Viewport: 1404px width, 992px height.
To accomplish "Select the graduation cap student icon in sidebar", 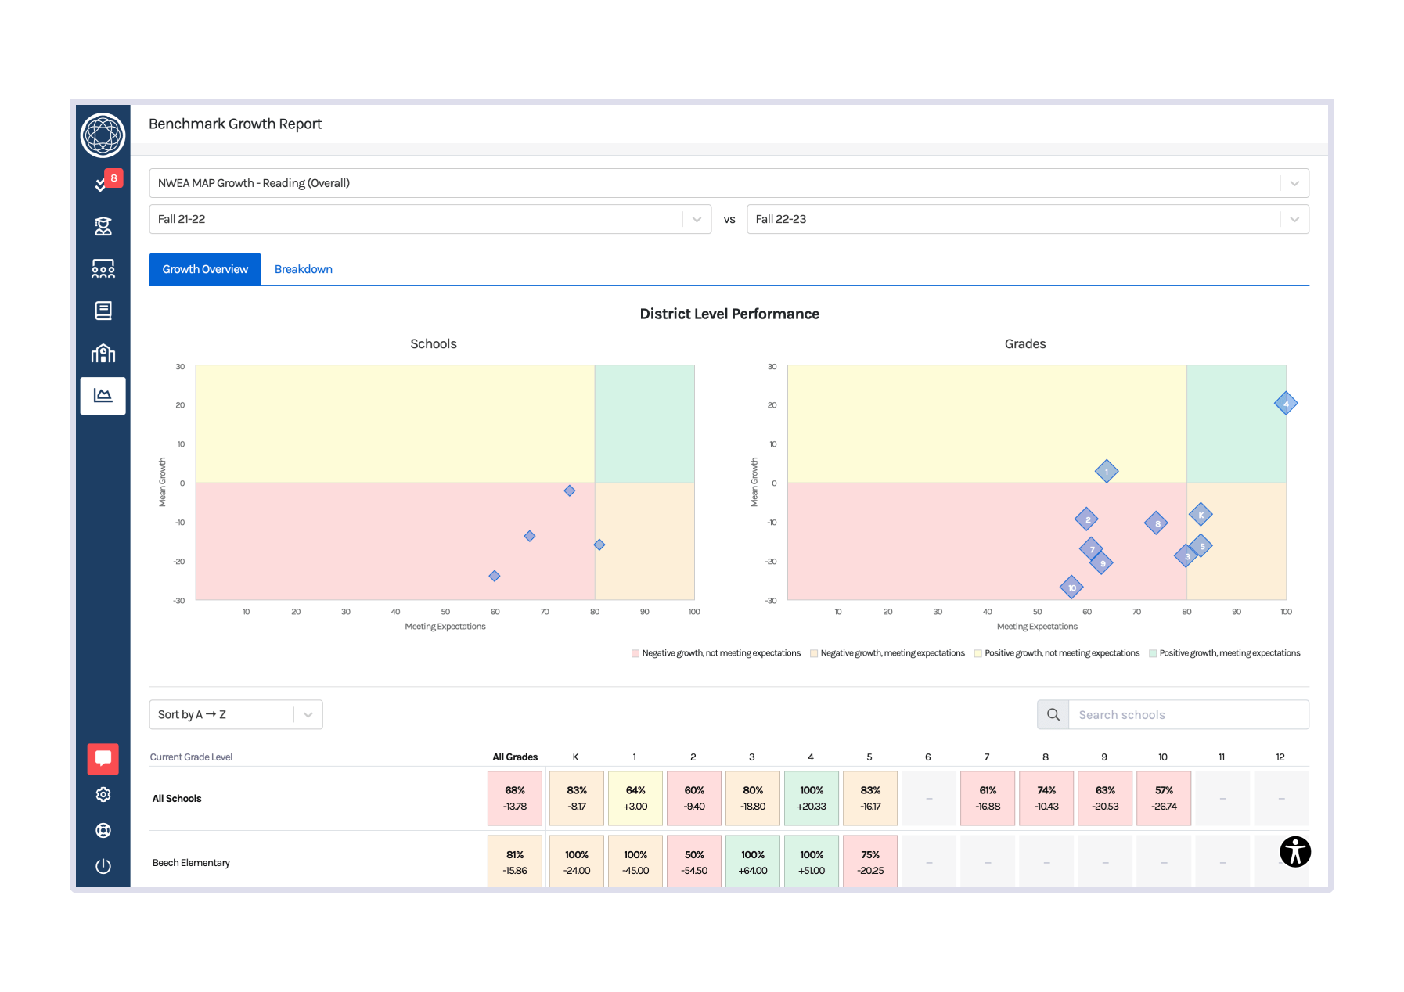I will coord(103,226).
